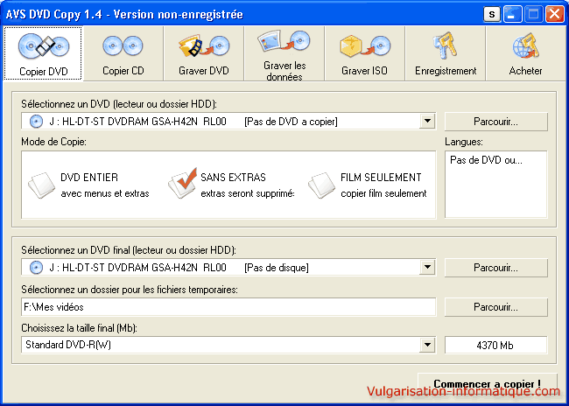
Task: Open the Copier DVD tab
Action: 43,53
